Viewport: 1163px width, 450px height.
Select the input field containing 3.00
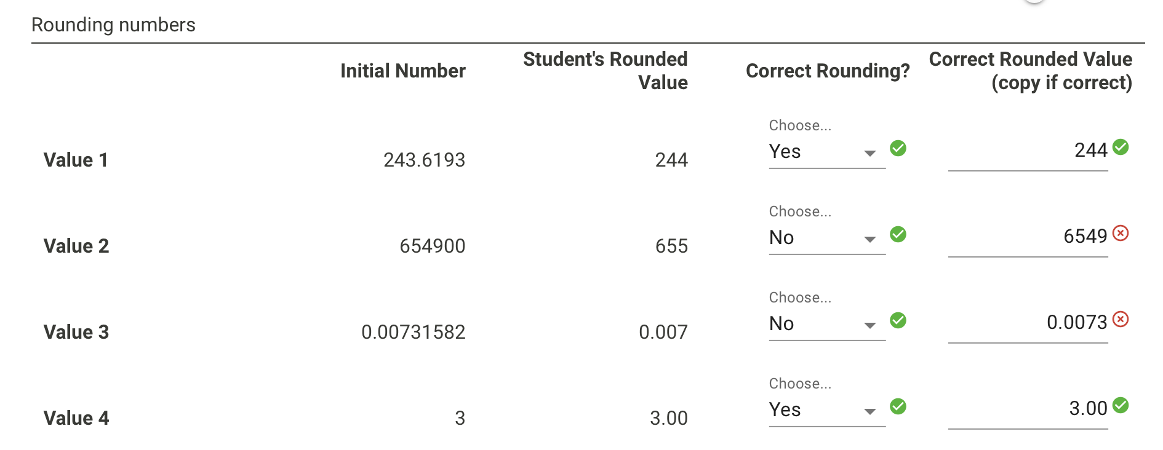(x=1028, y=410)
